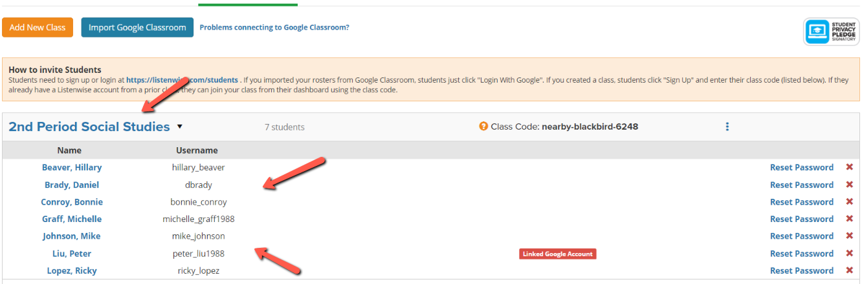
Task: Remove Bonnie Conroy with red X icon
Action: coord(850,202)
